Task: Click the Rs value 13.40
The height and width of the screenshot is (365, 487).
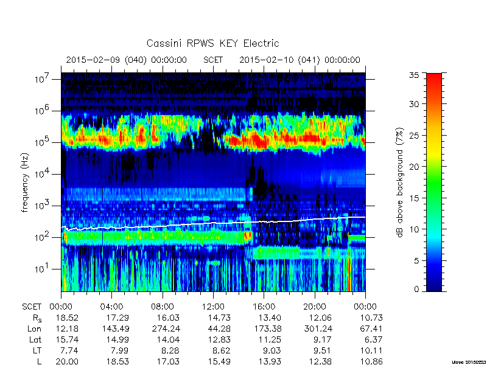Action: point(270,318)
